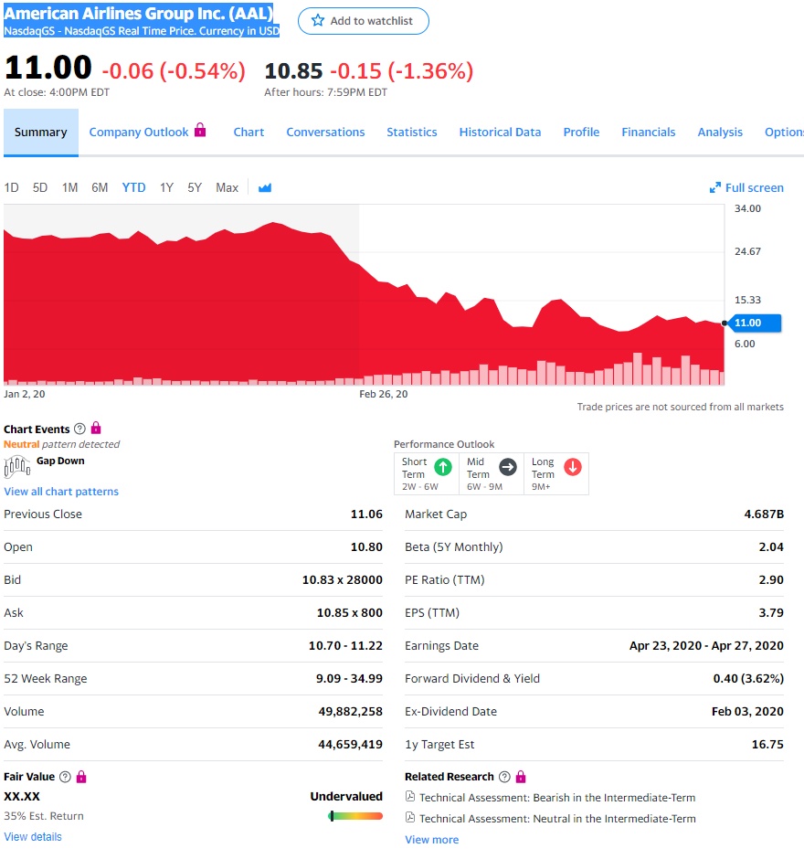
Task: Open the Full screen chart link
Action: (x=747, y=188)
